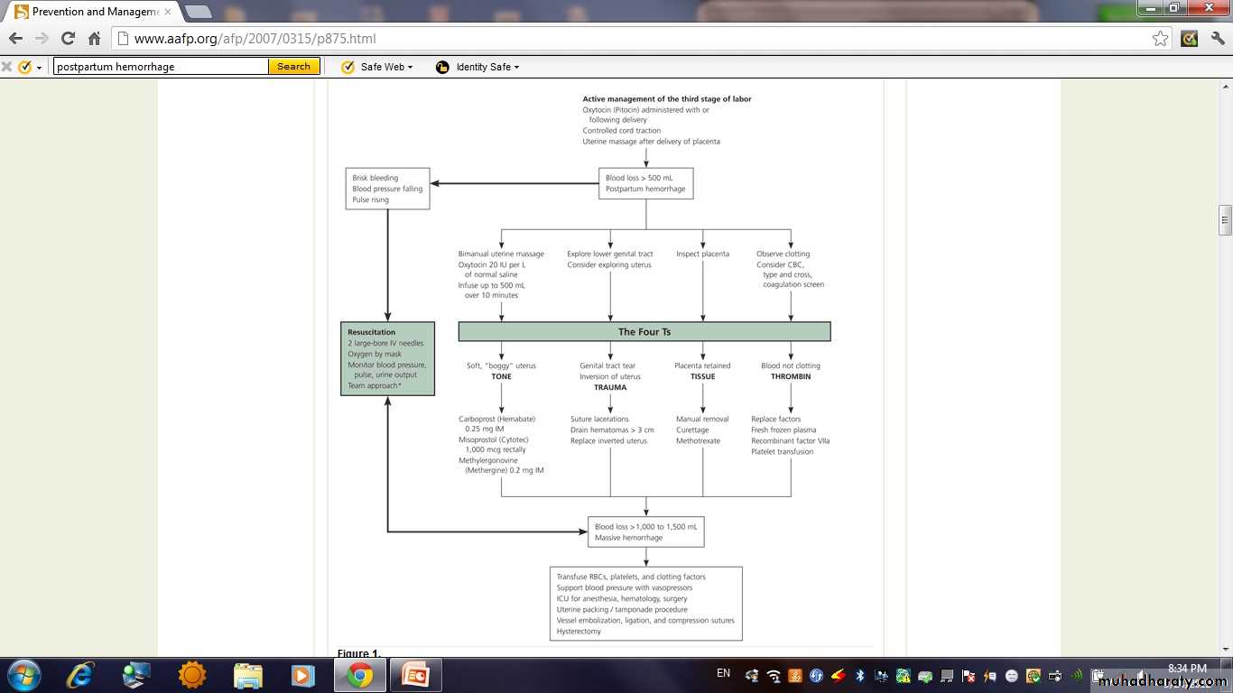Click the address bar URL
Viewport: 1233px width, 693px height.
pos(255,39)
